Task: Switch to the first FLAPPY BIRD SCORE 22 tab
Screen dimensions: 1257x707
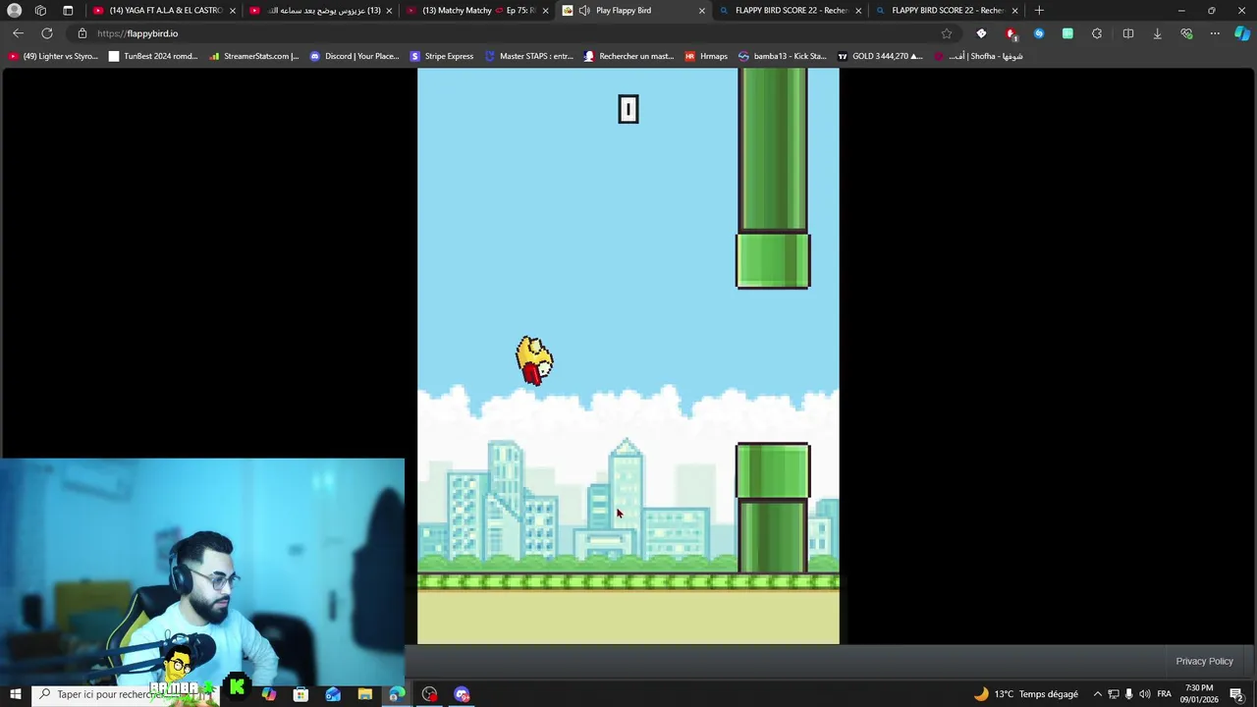Action: [792, 10]
